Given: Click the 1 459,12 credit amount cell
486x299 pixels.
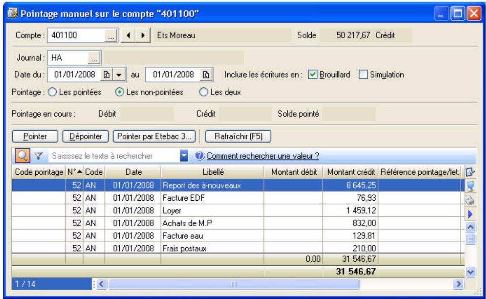Looking at the screenshot, I should point(351,210).
